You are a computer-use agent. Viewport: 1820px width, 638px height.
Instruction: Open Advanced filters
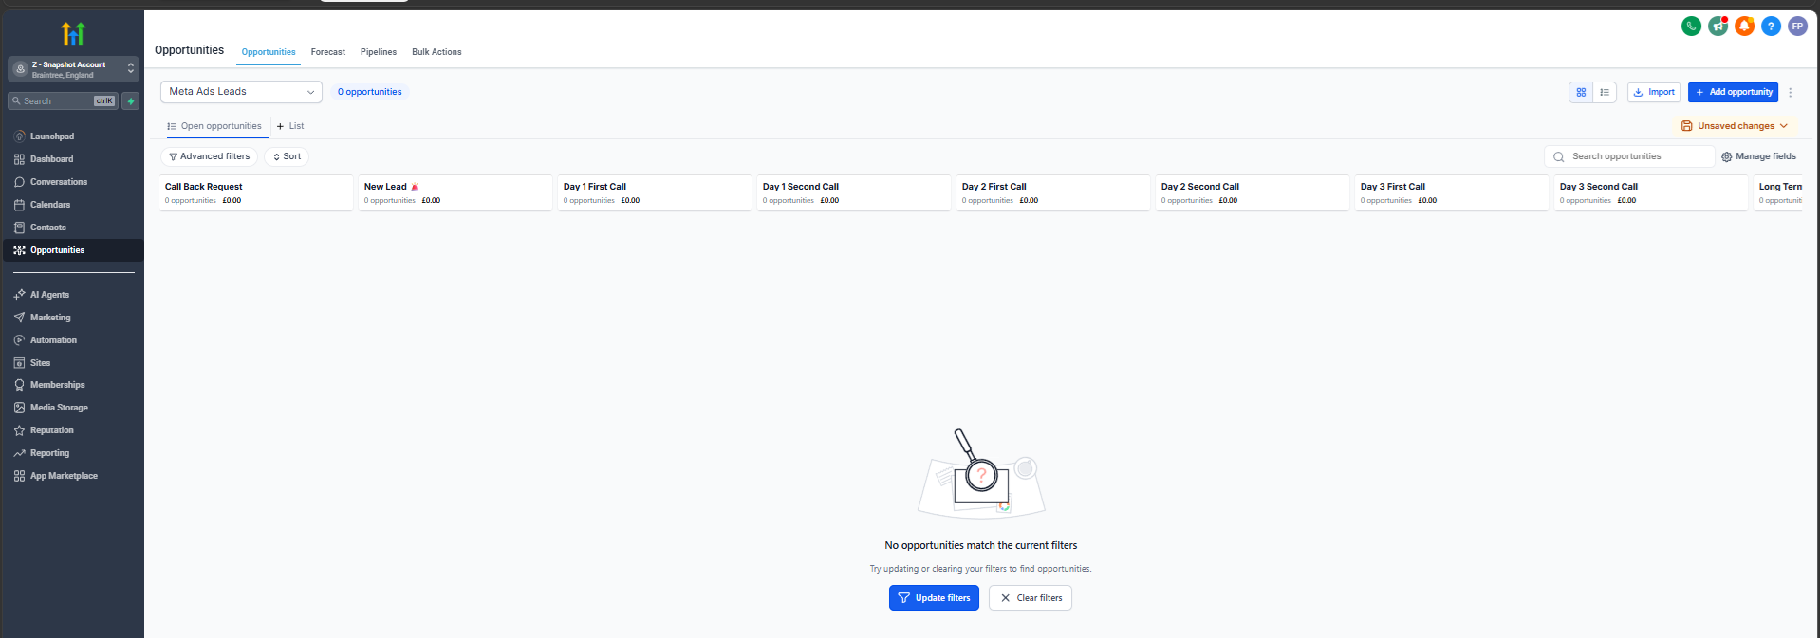coord(210,156)
